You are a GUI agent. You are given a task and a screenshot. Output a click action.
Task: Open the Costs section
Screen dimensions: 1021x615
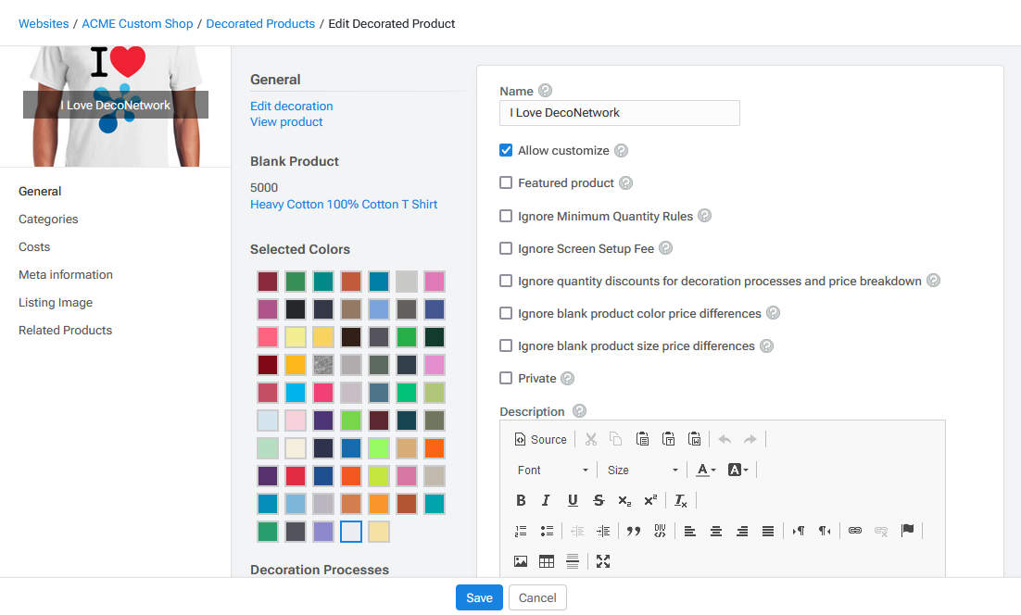point(34,247)
